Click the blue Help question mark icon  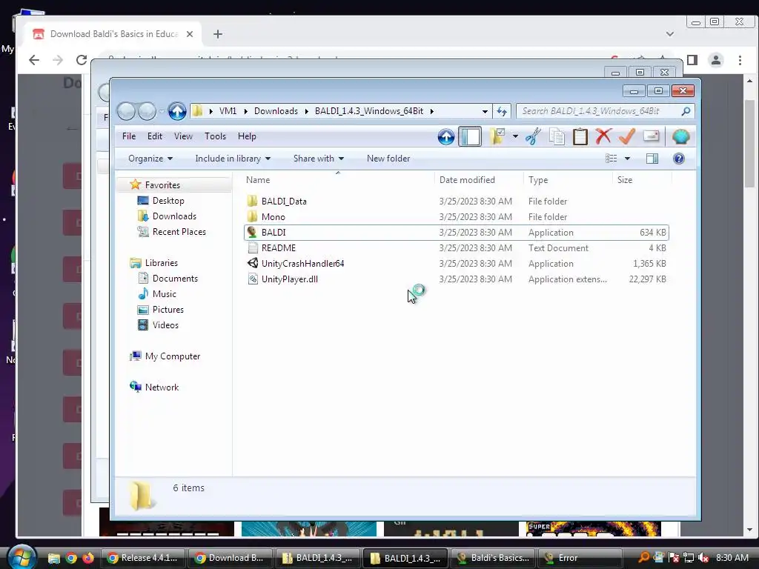(x=679, y=159)
